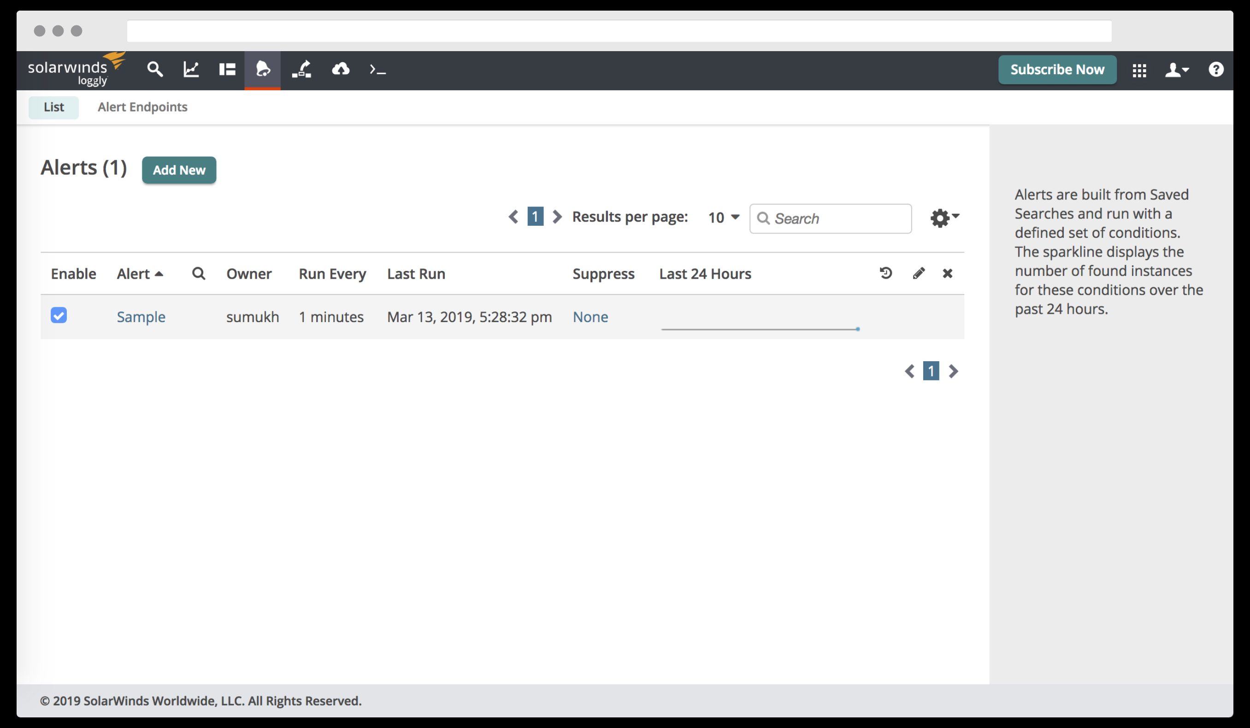The image size is (1250, 728).
Task: Click the Add New button
Action: point(178,170)
